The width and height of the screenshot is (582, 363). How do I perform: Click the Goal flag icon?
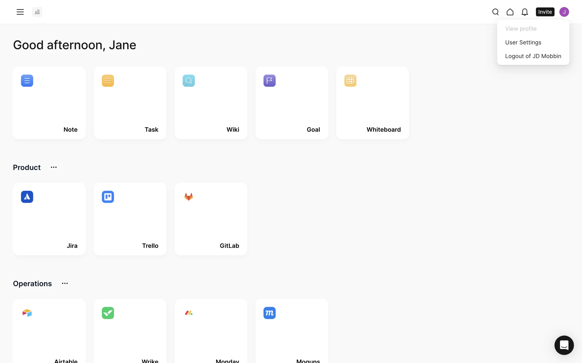(x=269, y=80)
